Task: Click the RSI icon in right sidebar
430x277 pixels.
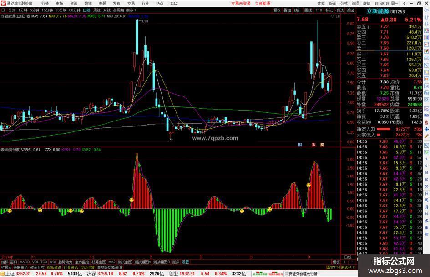Action: [426, 116]
